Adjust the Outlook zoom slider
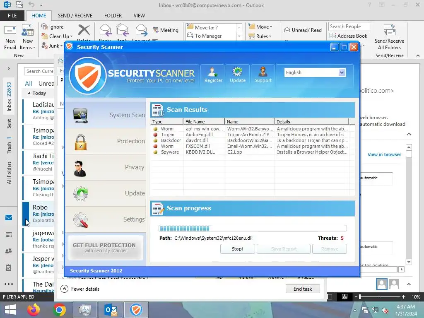Screen dimensions: 424x318 point(360,296)
